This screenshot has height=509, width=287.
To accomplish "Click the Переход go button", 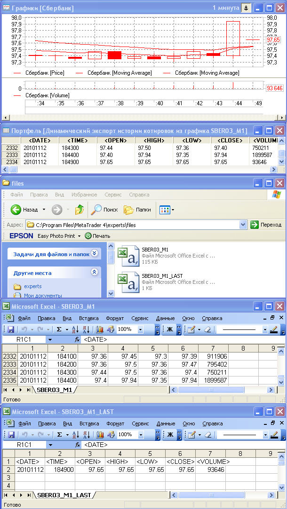I will [266, 225].
